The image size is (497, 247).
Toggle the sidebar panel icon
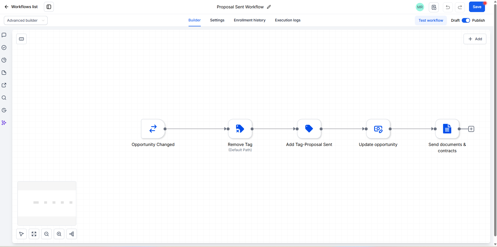pyautogui.click(x=49, y=7)
